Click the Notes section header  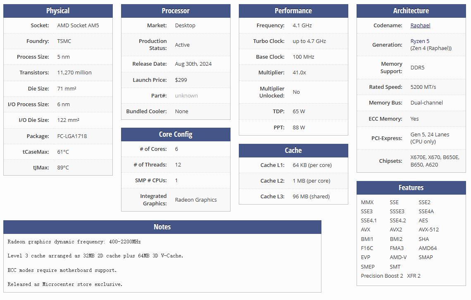click(162, 227)
